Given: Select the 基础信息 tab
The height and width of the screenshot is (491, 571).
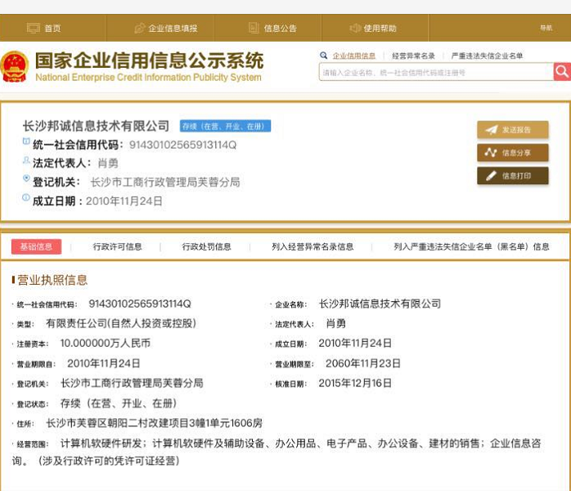Looking at the screenshot, I should [36, 246].
